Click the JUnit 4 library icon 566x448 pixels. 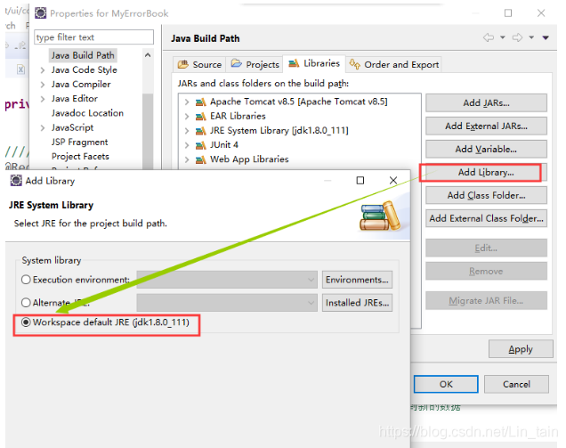(x=201, y=145)
